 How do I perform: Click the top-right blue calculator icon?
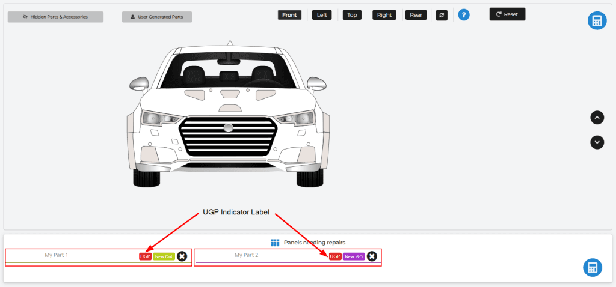click(x=597, y=21)
